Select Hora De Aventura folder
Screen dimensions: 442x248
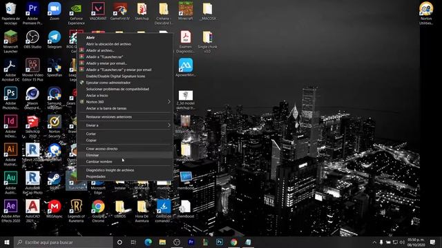(142, 211)
